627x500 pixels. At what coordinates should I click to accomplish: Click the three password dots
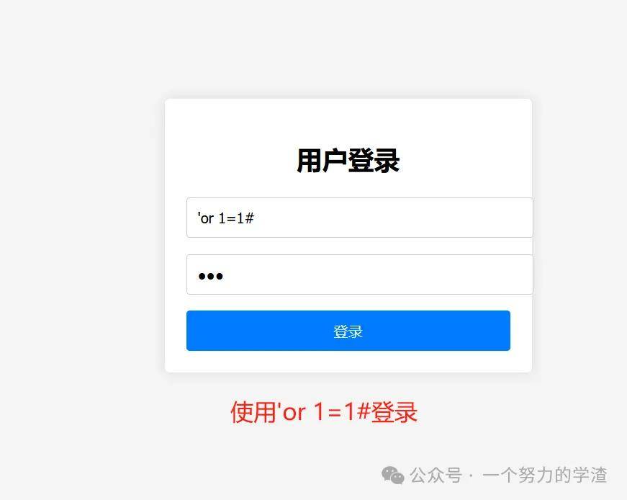[211, 276]
